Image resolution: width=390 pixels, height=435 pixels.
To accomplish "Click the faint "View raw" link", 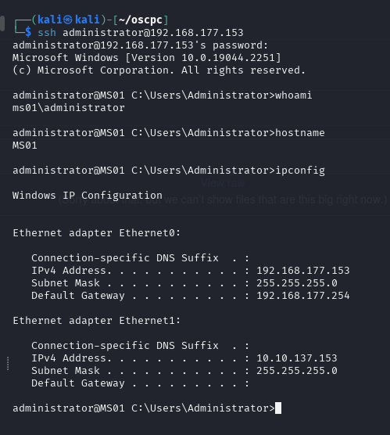I will point(223,183).
